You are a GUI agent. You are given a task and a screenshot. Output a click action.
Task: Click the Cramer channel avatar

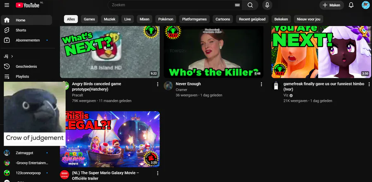click(168, 86)
